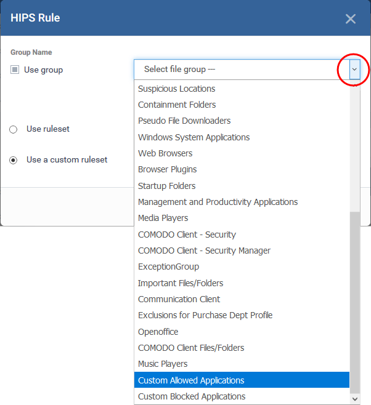The width and height of the screenshot is (371, 405).
Task: Collapse the file group dropdown arrow
Action: click(354, 70)
